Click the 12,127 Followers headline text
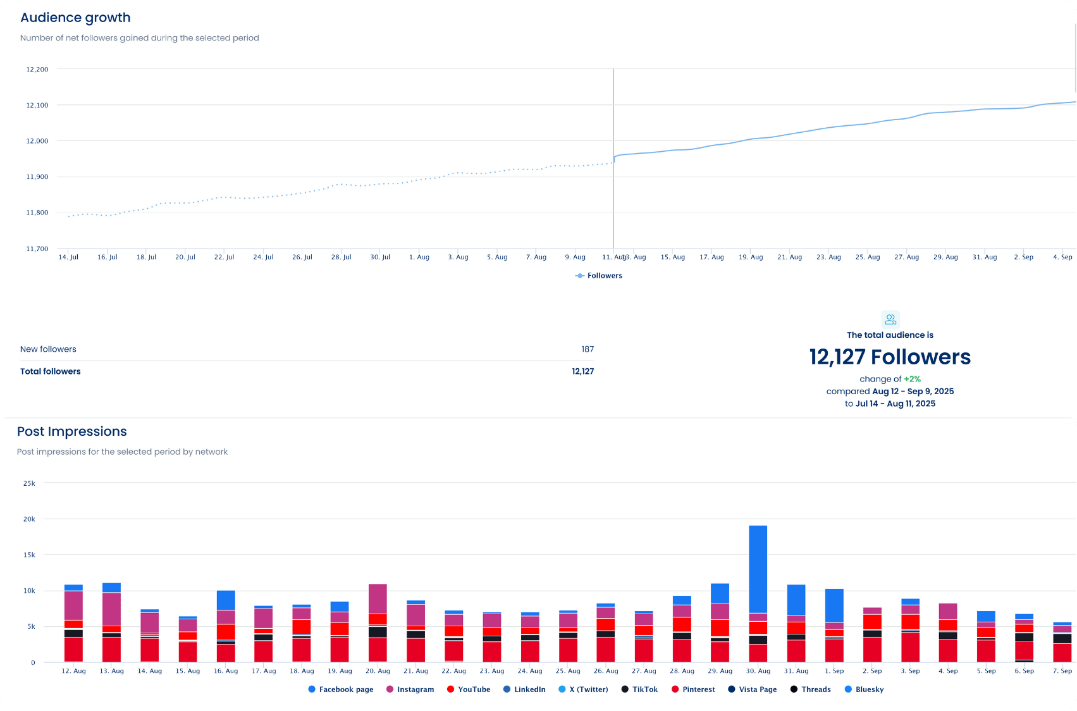Screen dimensions: 1077x711 [890, 357]
